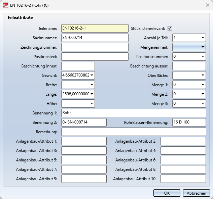Confirm with the OK button
This screenshot has width=213, height=199.
click(167, 193)
